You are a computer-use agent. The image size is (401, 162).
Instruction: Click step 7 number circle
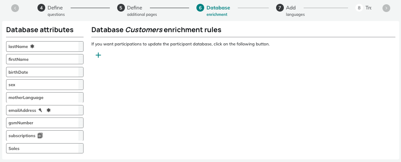280,8
